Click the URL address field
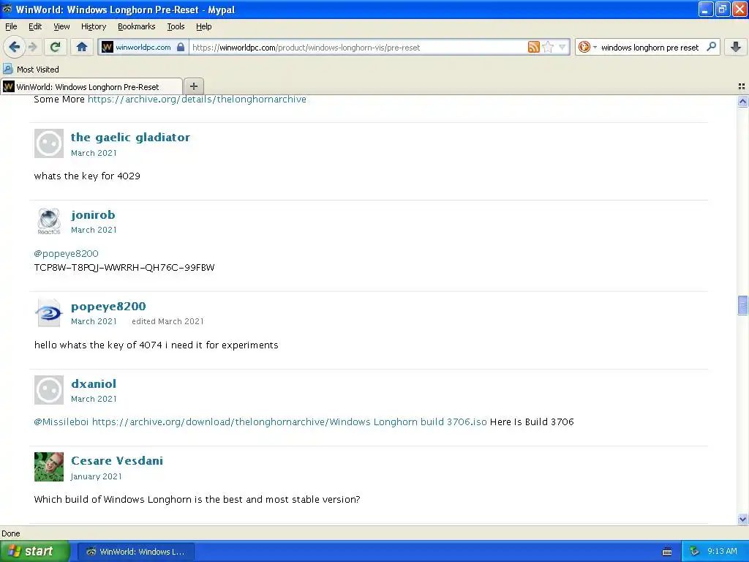The height and width of the screenshot is (562, 749). 357,47
